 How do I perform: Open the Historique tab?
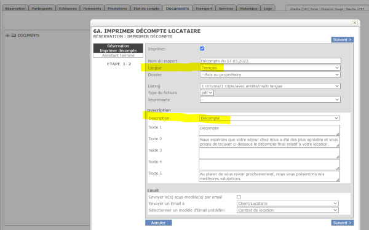pyautogui.click(x=248, y=8)
